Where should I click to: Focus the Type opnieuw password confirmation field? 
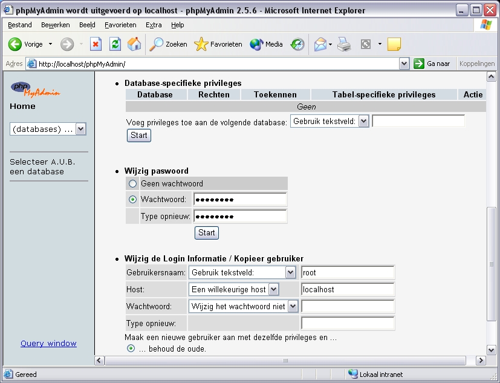point(240,217)
